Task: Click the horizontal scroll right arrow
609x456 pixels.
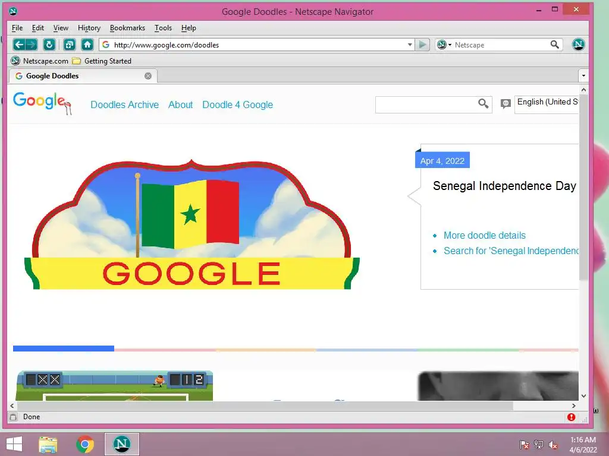Action: pyautogui.click(x=574, y=406)
